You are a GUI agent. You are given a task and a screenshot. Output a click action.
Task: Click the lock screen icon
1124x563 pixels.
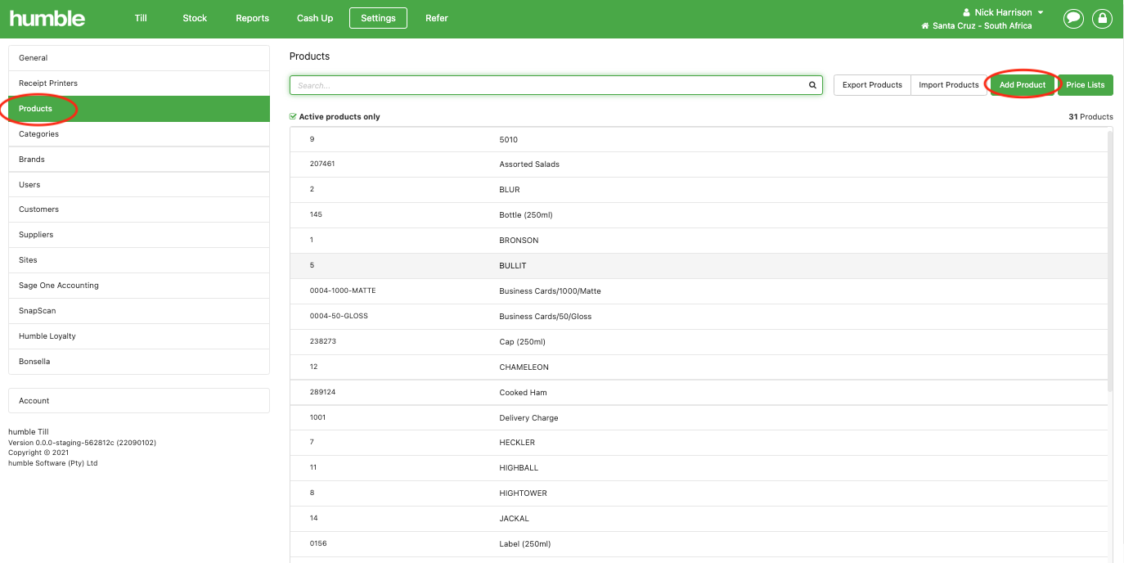coord(1103,18)
